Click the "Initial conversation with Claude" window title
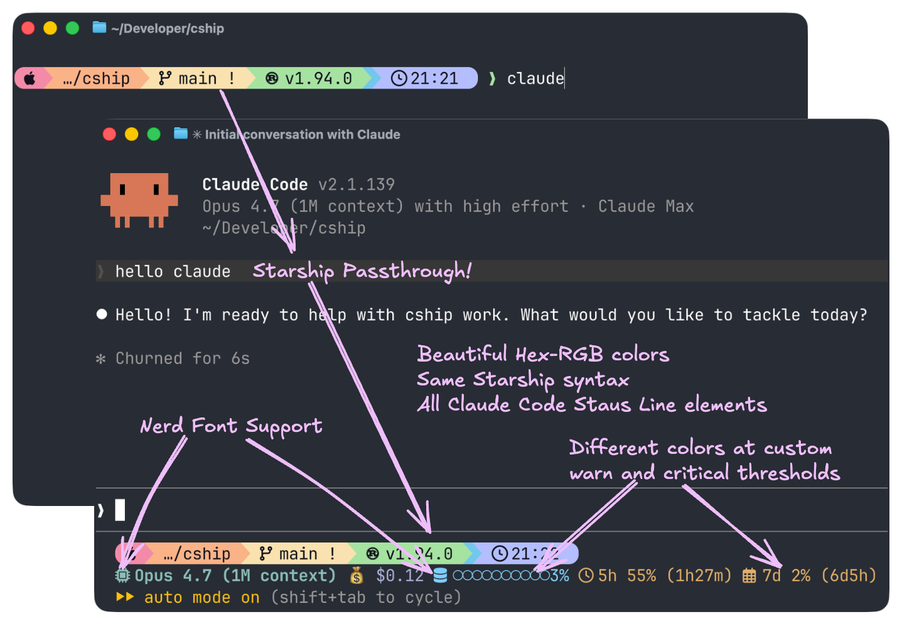Viewport: 902px width, 624px height. (x=303, y=134)
